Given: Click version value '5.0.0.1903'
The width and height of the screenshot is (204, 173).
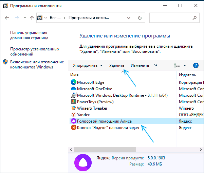Looking at the screenshot, I should point(156,158).
